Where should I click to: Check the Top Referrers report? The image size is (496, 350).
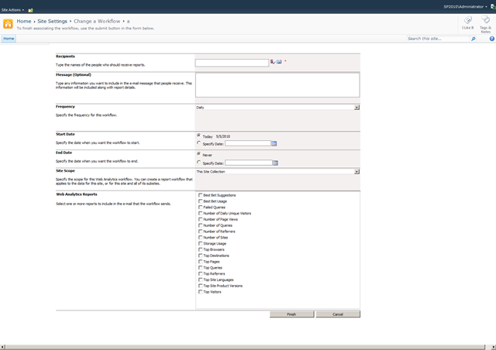tap(200, 273)
